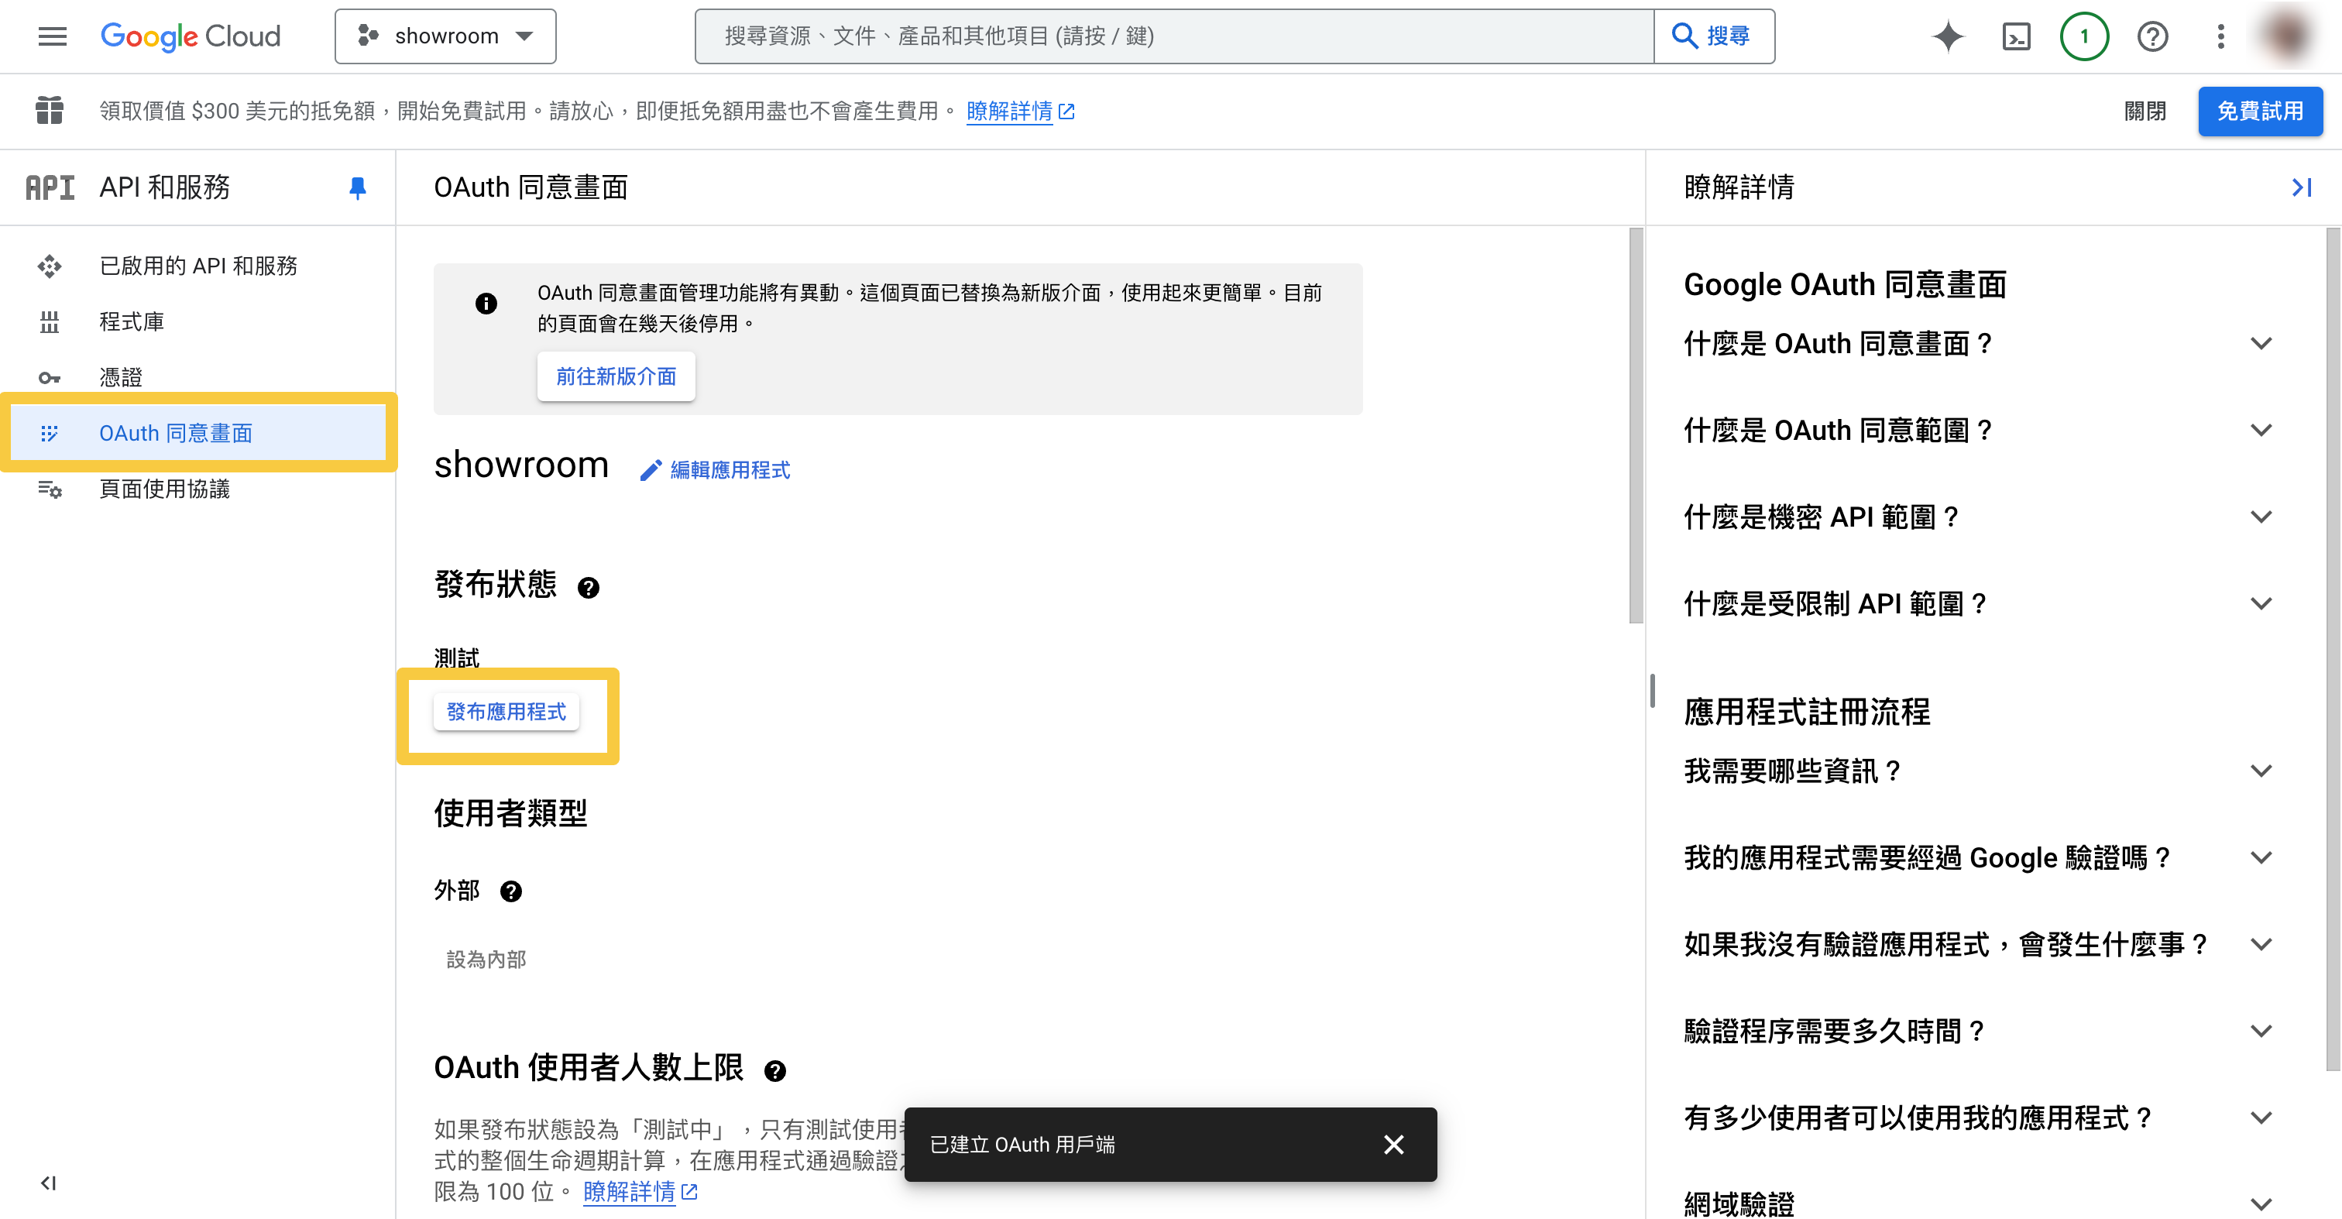The width and height of the screenshot is (2342, 1219).
Task: Open the help question mark menu
Action: pos(2152,36)
